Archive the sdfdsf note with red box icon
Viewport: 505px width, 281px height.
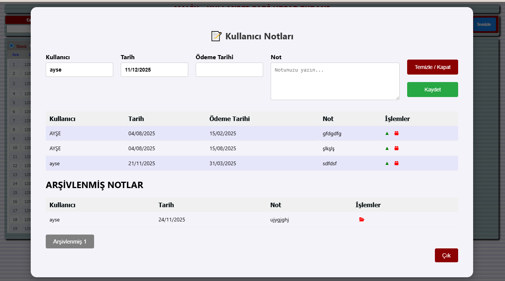click(x=396, y=163)
